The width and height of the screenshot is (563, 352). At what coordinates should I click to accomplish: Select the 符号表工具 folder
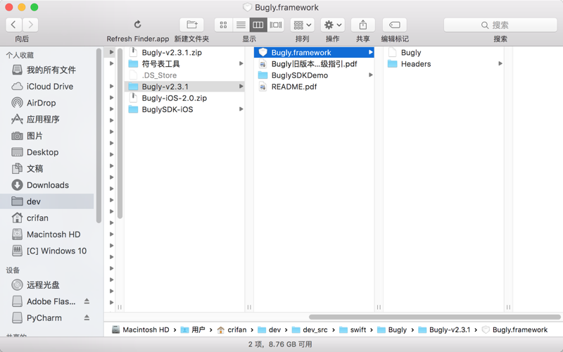184,64
